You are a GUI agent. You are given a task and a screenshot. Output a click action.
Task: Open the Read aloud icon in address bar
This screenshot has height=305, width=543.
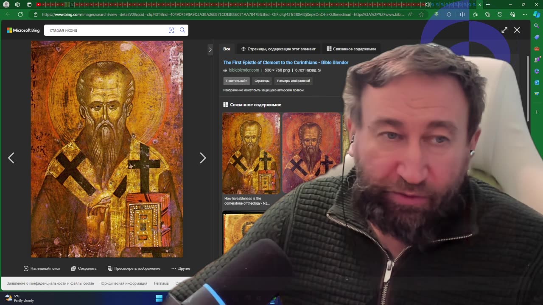point(410,14)
